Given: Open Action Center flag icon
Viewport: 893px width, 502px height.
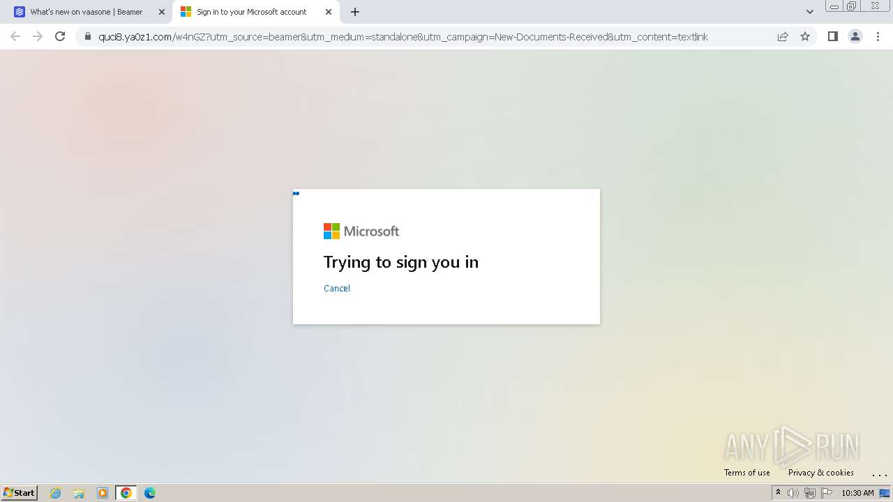Looking at the screenshot, I should [827, 493].
